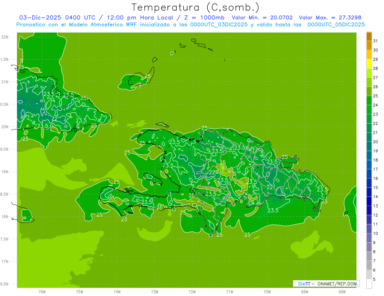The image size is (384, 296).
Task: Click the '76W' longitude axis label
Action: coord(42,292)
